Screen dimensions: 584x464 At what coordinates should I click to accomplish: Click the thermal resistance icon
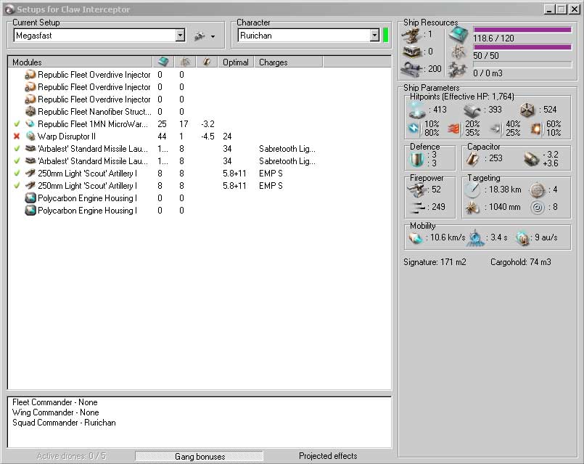click(x=453, y=129)
